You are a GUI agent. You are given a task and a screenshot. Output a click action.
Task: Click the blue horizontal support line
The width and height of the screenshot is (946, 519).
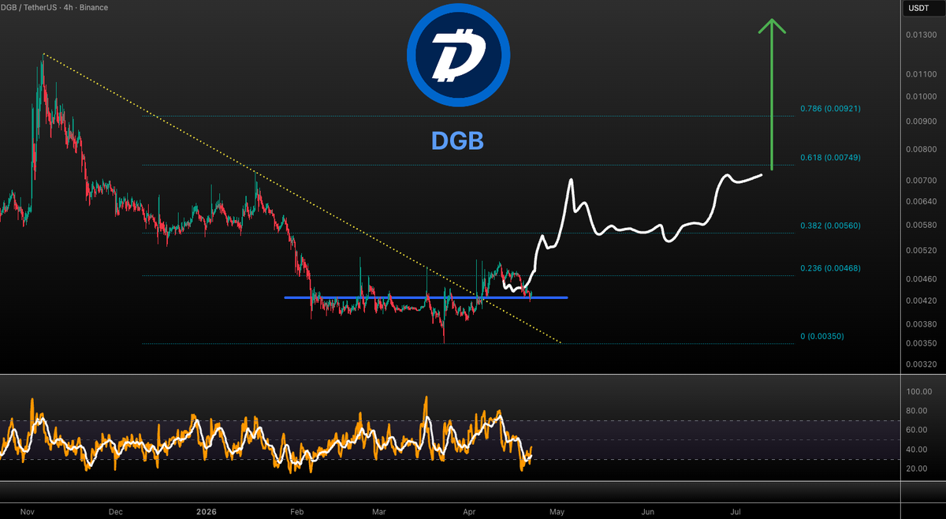(x=426, y=297)
